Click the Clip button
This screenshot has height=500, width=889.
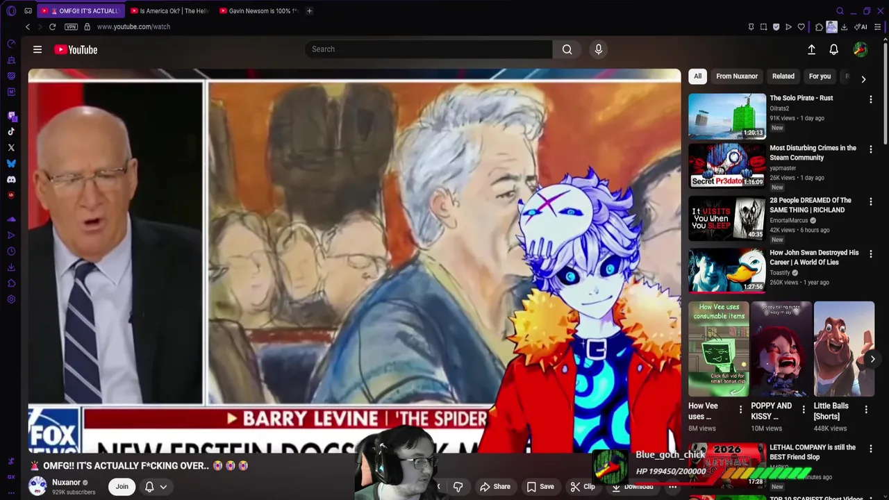click(583, 487)
